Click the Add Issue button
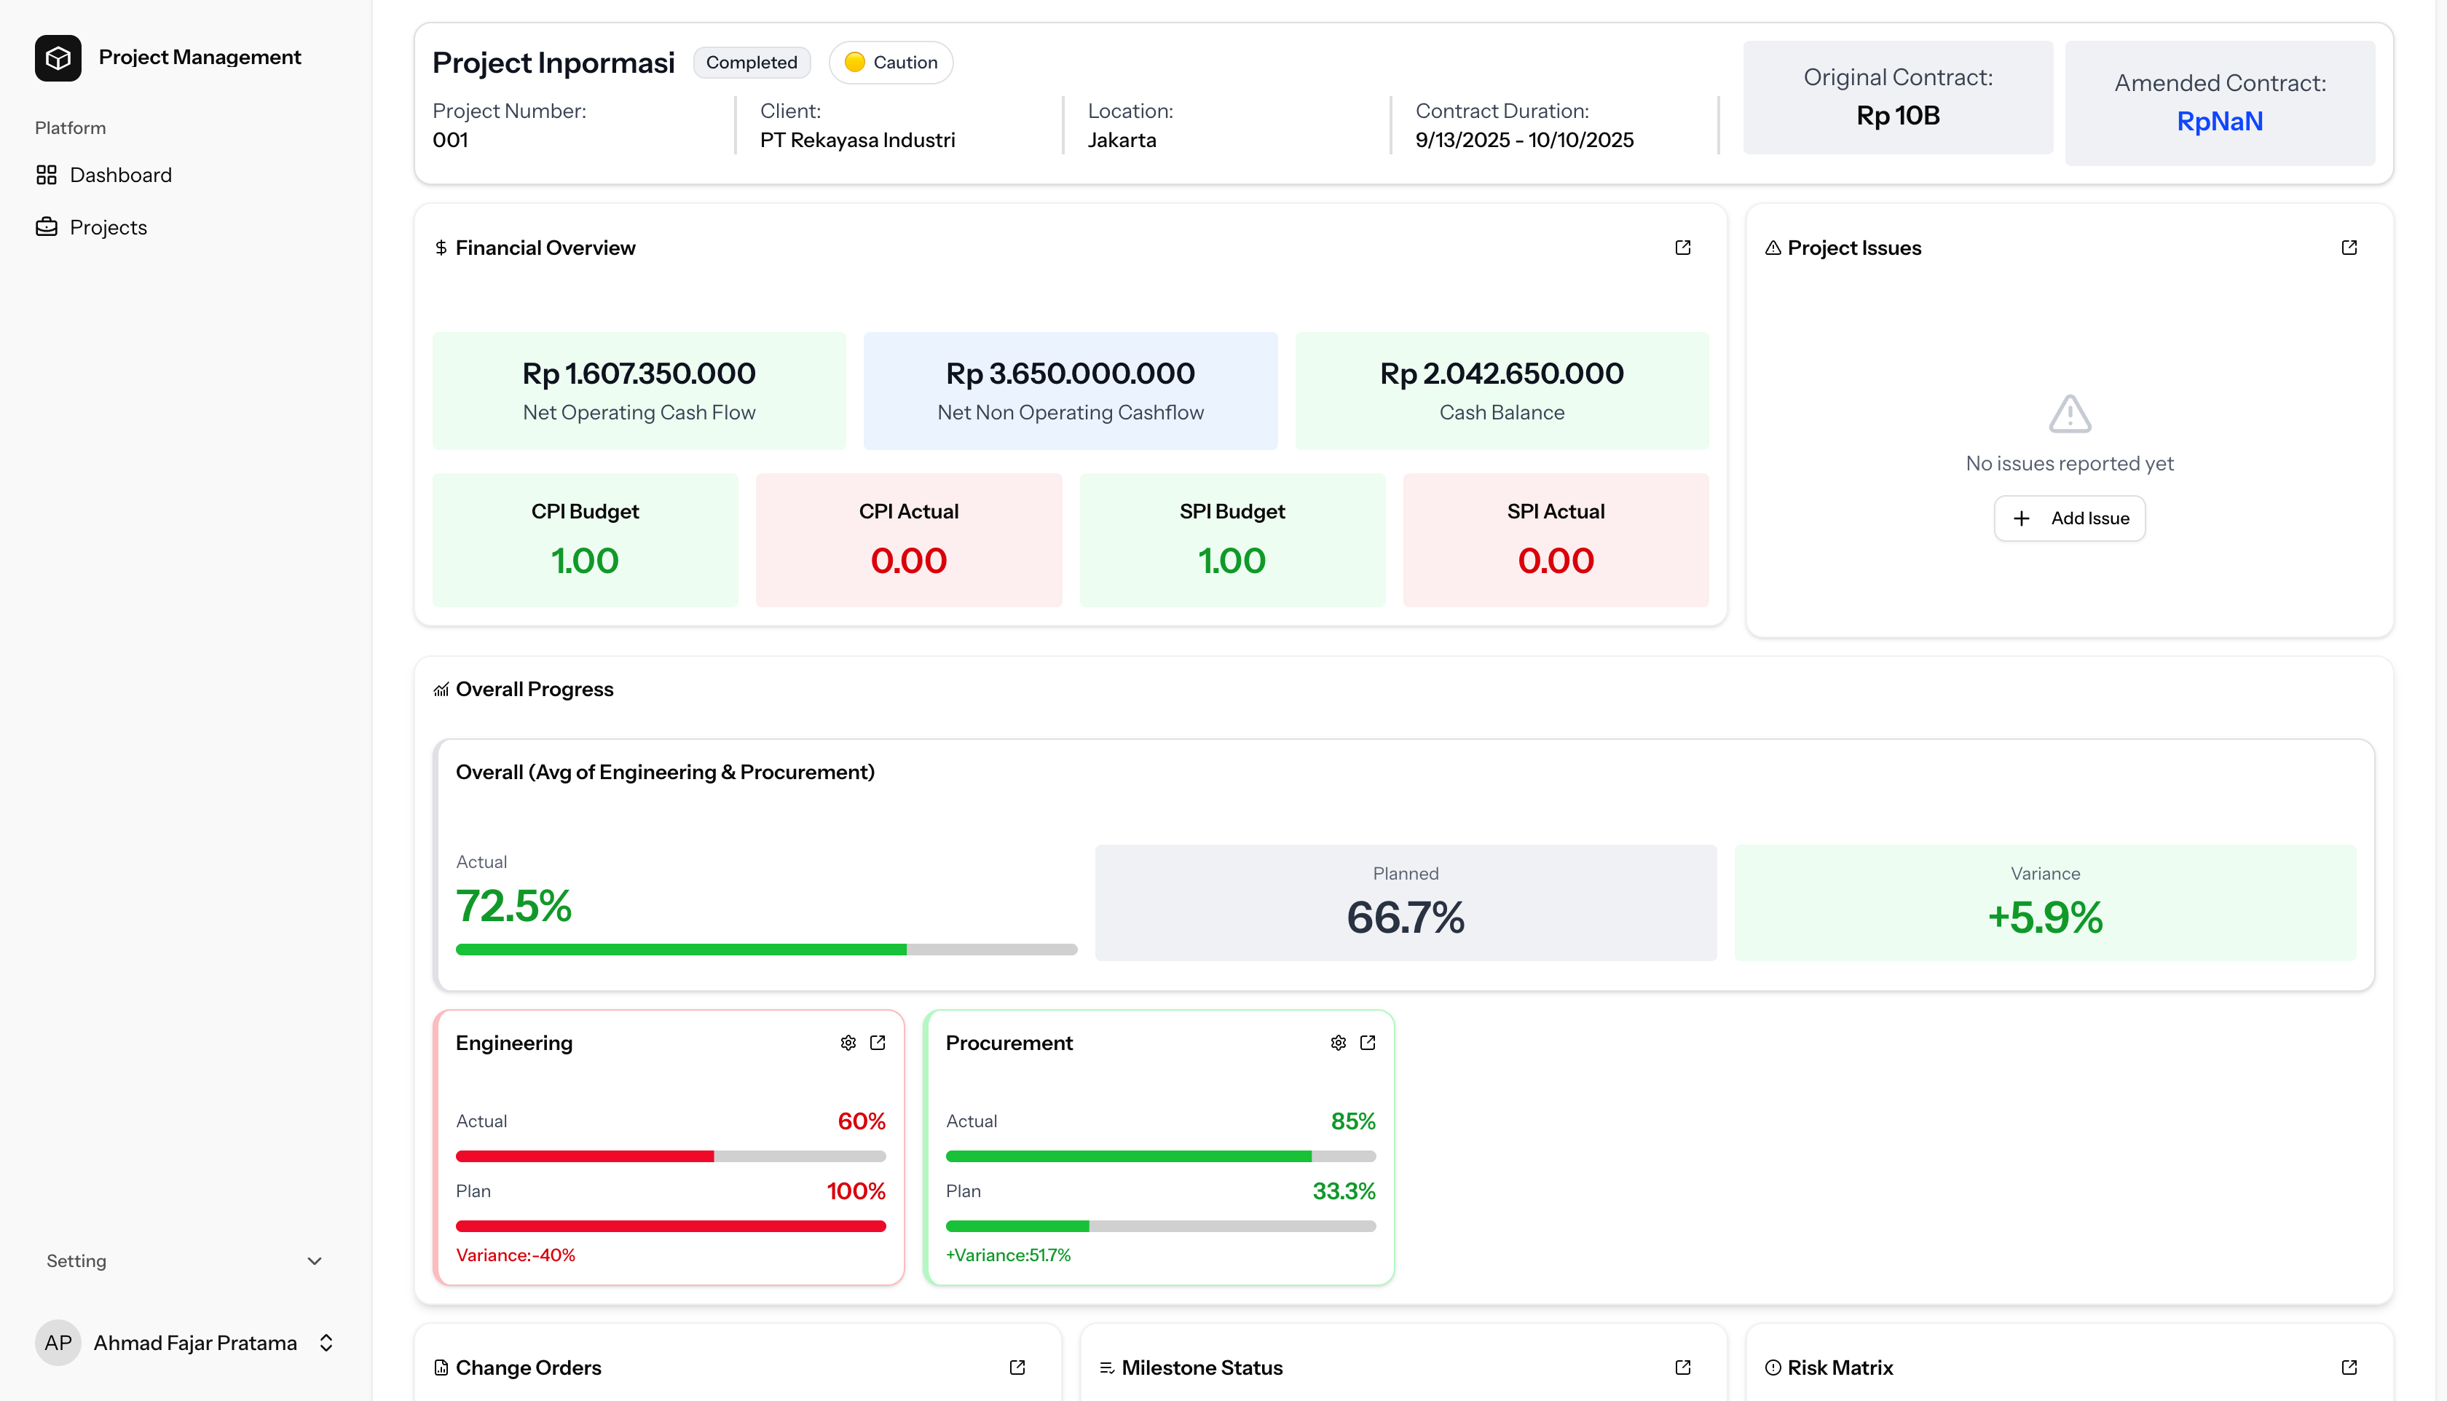2447x1401 pixels. click(x=2069, y=518)
